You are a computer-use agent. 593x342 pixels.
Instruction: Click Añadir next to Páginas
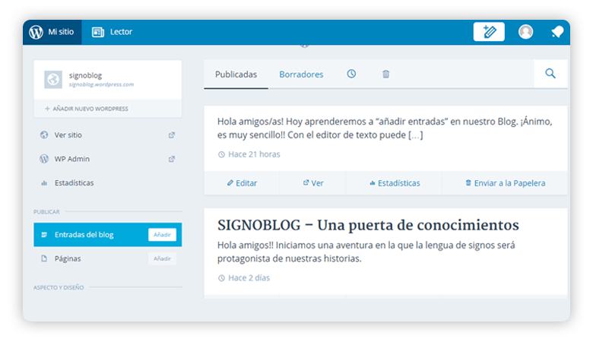[x=162, y=259]
